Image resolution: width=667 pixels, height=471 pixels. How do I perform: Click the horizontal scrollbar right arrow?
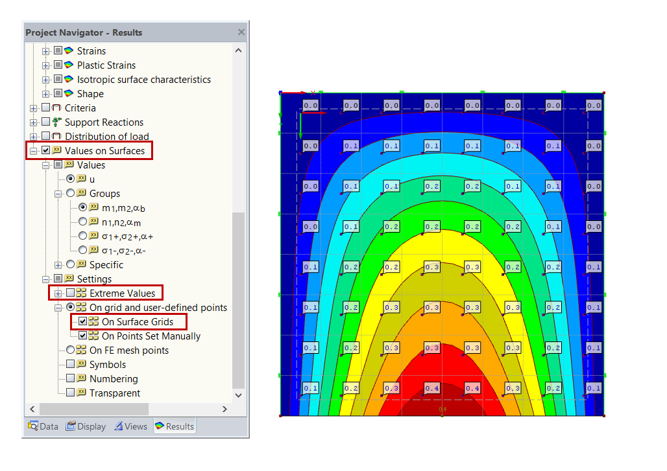(224, 409)
